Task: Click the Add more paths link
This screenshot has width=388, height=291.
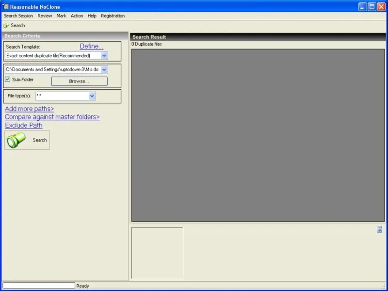Action: (30, 109)
